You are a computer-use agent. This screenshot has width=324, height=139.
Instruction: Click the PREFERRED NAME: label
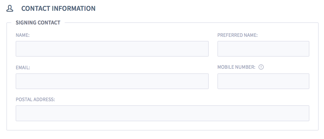(237, 35)
